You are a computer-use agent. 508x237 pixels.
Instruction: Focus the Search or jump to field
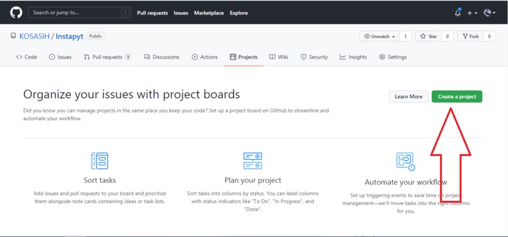coord(79,13)
